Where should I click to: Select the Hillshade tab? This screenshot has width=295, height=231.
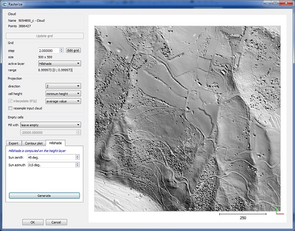(56, 143)
